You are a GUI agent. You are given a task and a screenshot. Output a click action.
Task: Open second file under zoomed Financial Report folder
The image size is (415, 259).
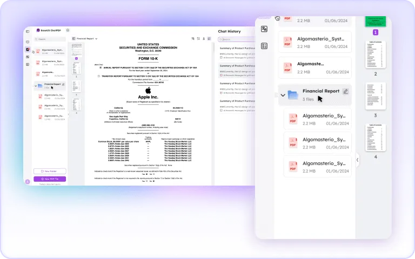point(318,143)
